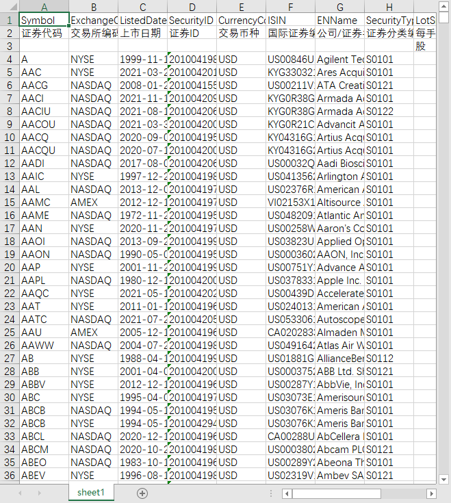Viewport: 451px width, 503px height.
Task: Select the cell containing 股 in row 3
Action: pyautogui.click(x=425, y=47)
